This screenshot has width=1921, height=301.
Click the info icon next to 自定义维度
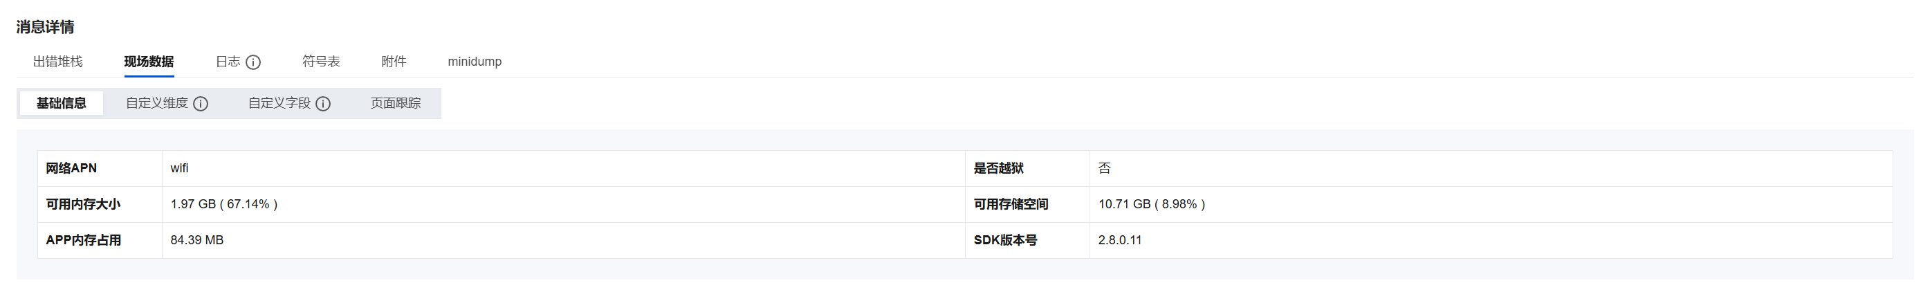click(201, 104)
